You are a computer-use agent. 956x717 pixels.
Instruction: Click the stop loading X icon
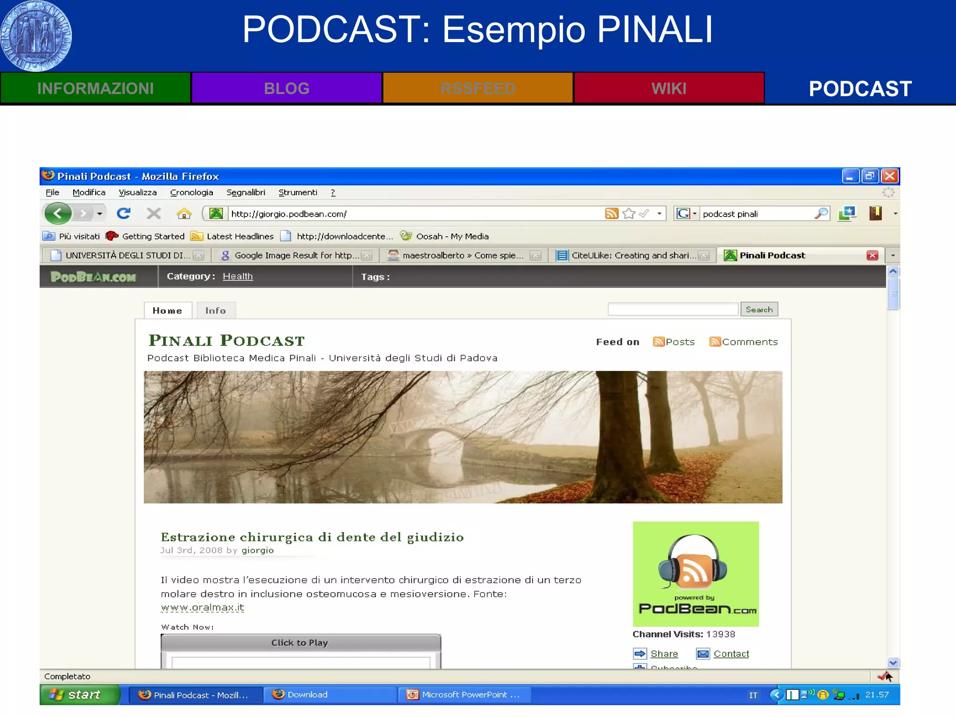tap(154, 214)
